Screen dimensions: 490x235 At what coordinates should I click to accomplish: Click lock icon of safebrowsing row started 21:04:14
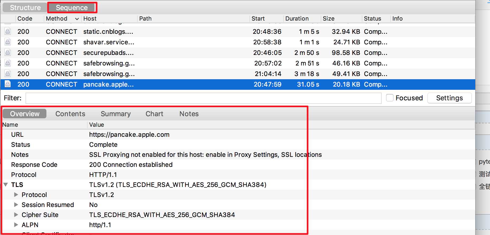[x=8, y=74]
